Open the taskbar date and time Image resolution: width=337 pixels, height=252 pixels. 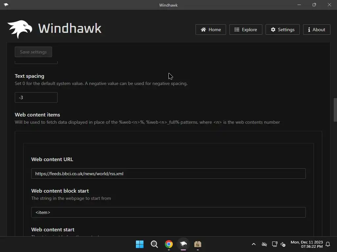tap(307, 244)
